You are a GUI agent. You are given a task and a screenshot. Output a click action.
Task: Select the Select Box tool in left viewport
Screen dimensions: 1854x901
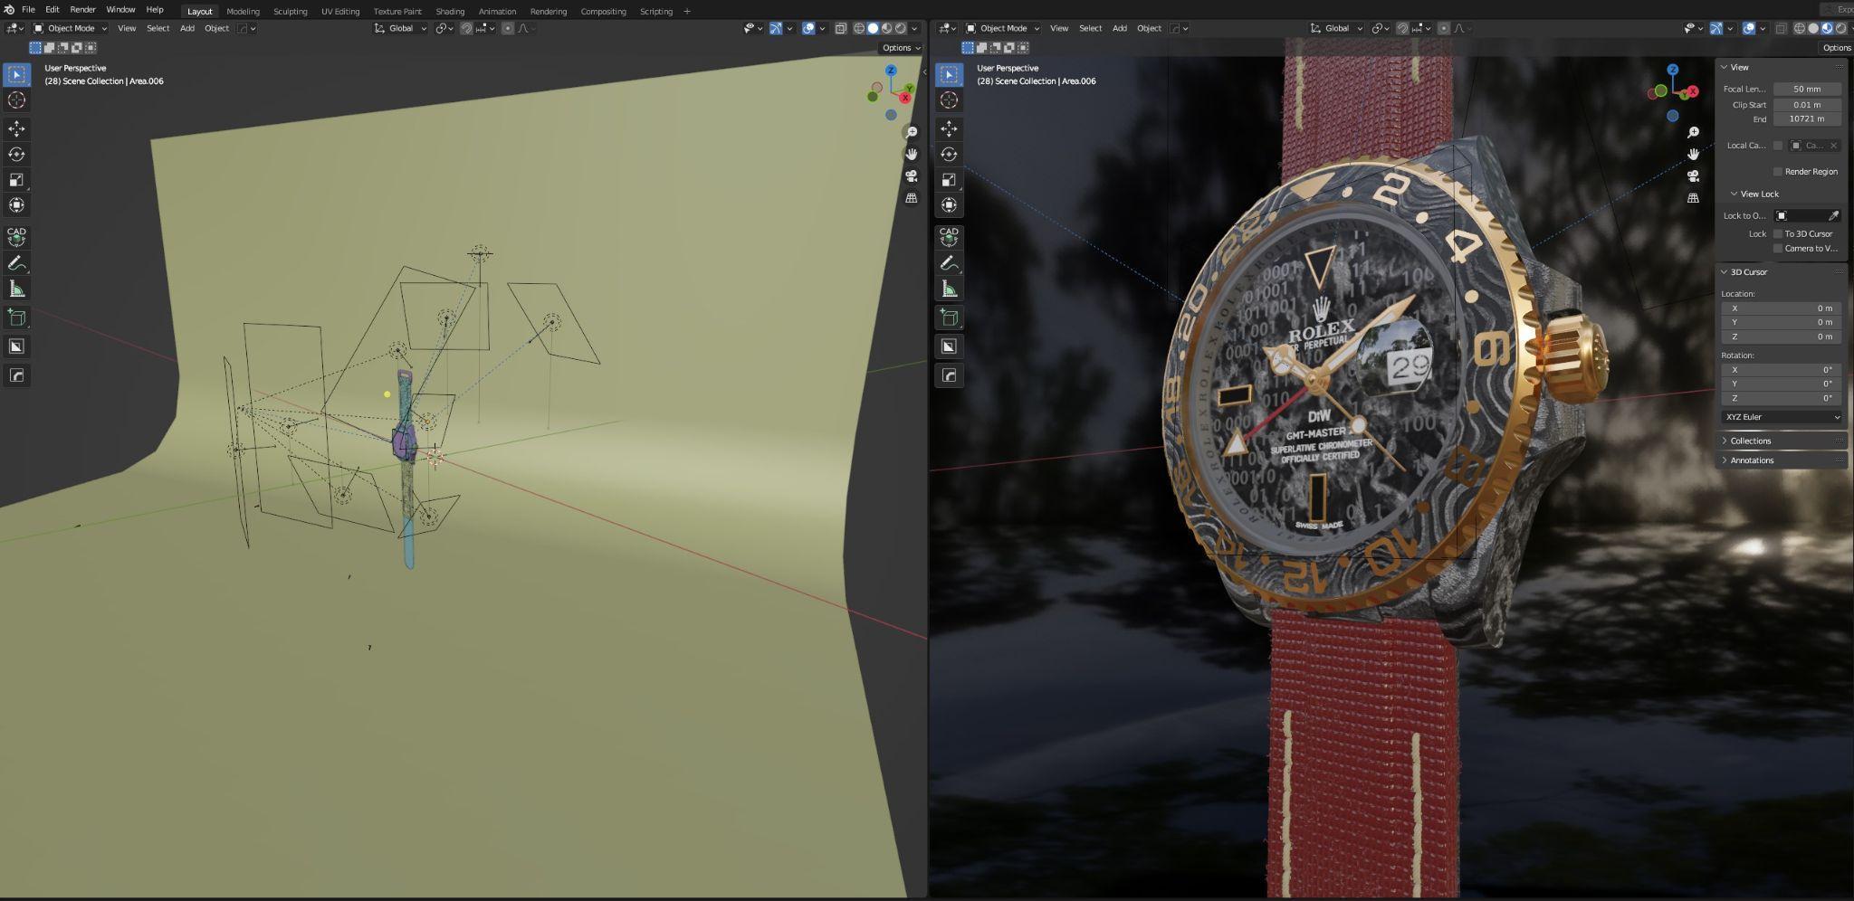coord(16,74)
